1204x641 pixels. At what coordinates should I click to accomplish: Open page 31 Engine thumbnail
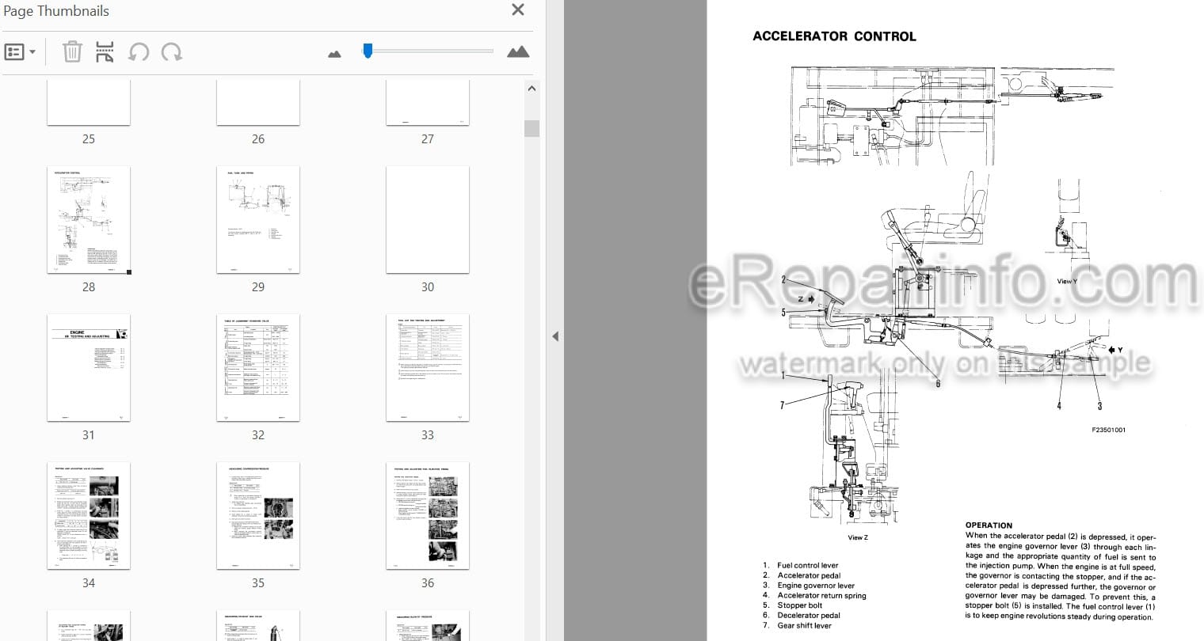click(89, 368)
